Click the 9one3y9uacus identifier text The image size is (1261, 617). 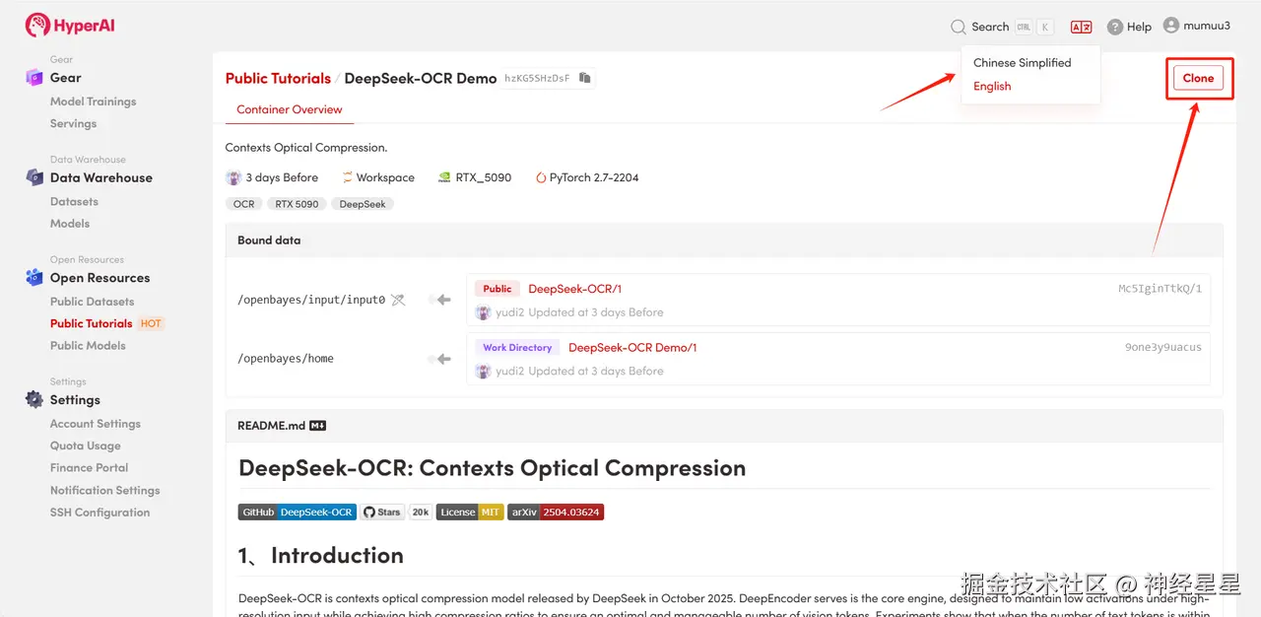point(1162,348)
